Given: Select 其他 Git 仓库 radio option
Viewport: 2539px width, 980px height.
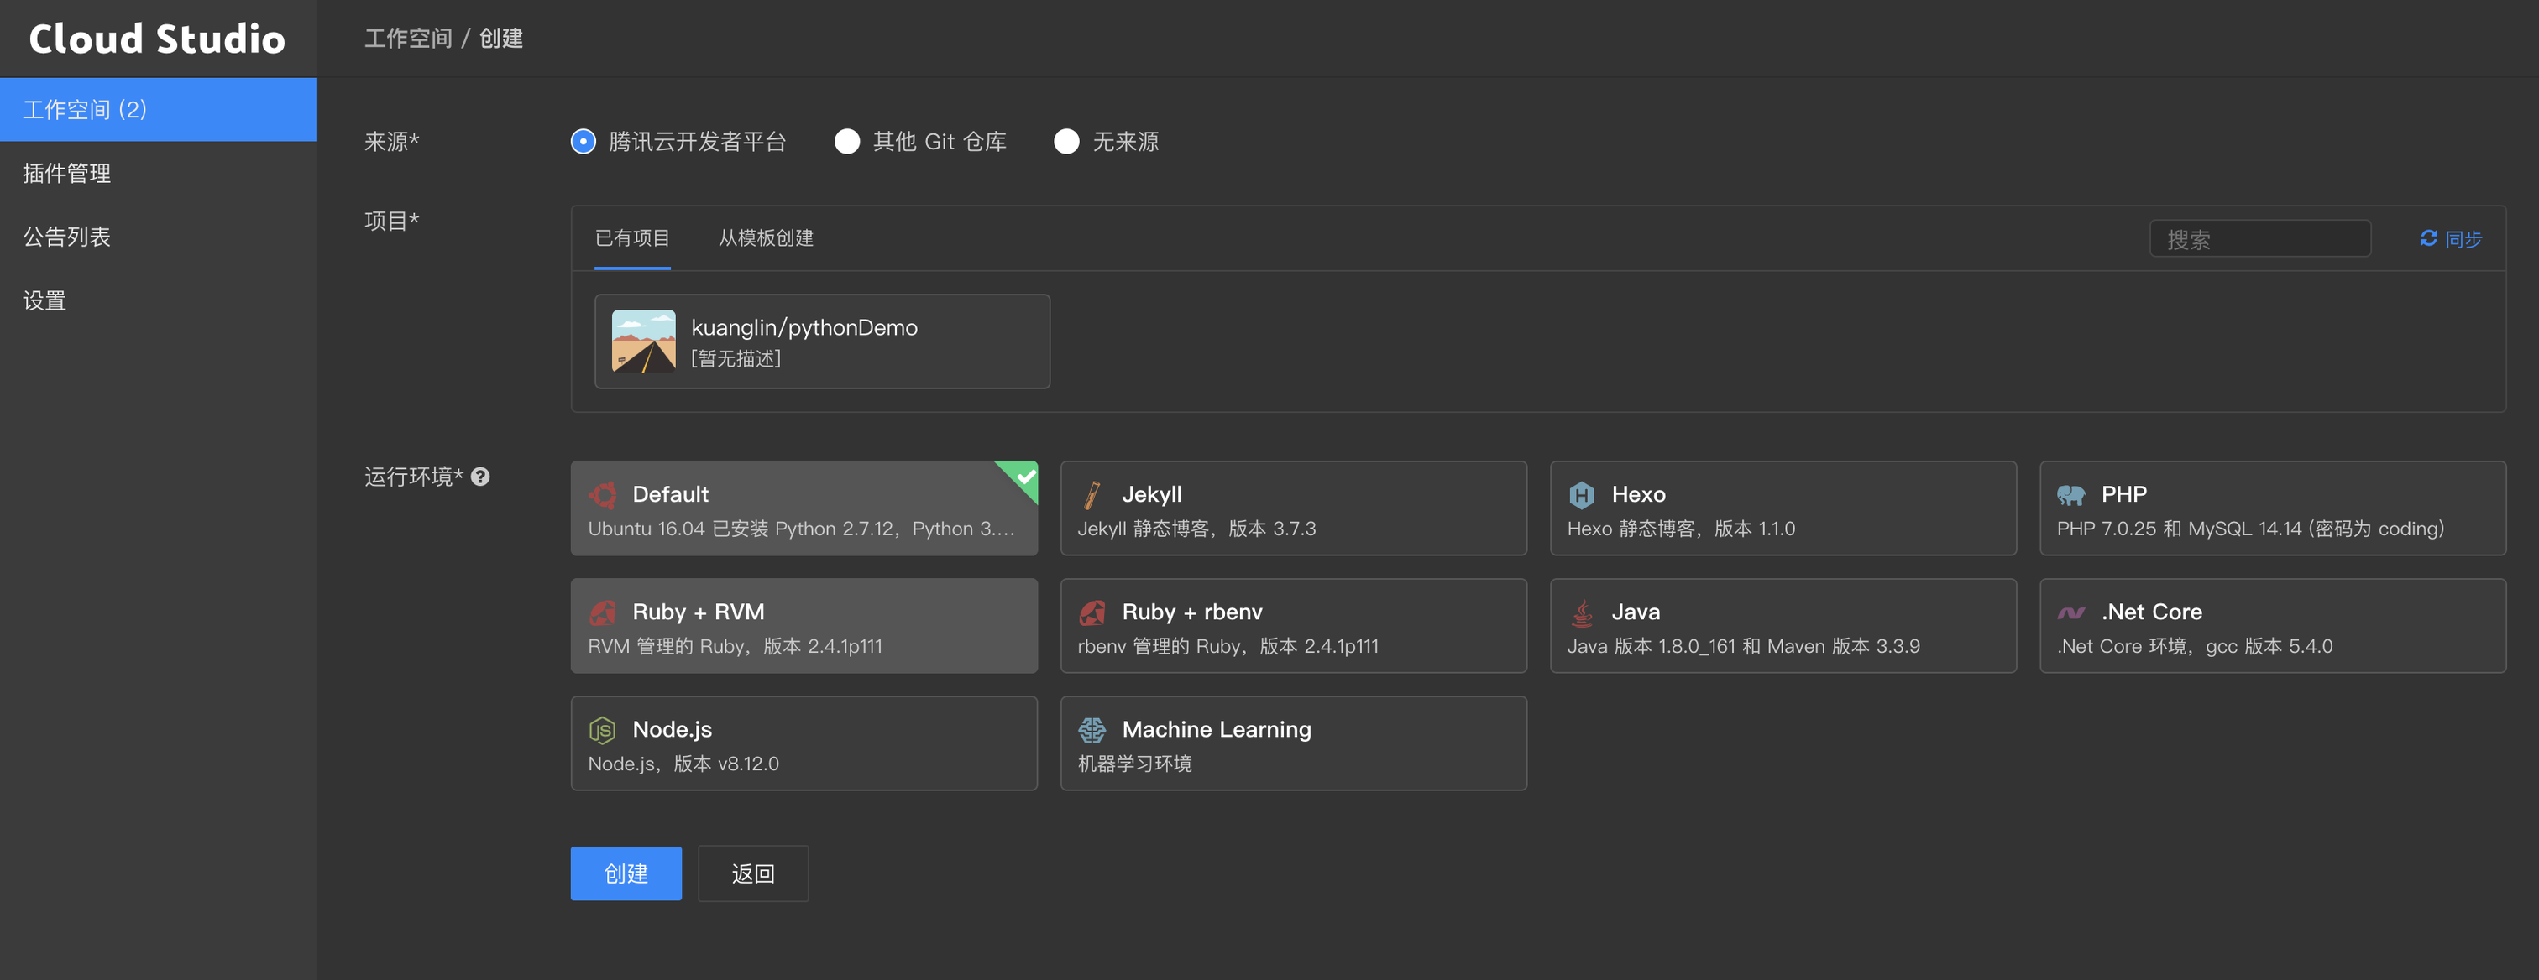Looking at the screenshot, I should click(x=846, y=142).
